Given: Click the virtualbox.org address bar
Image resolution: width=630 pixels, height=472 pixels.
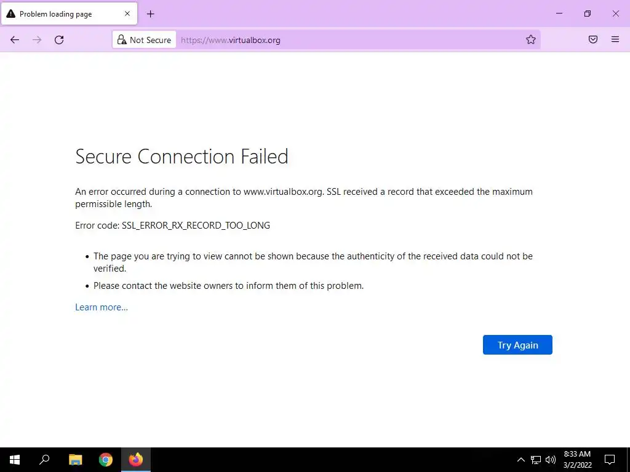Looking at the screenshot, I should (349, 40).
